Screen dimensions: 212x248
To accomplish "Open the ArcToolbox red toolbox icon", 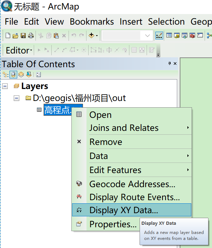I will coord(192,36).
